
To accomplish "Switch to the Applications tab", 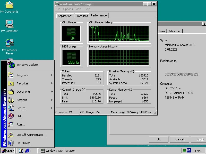I will (x=65, y=16).
